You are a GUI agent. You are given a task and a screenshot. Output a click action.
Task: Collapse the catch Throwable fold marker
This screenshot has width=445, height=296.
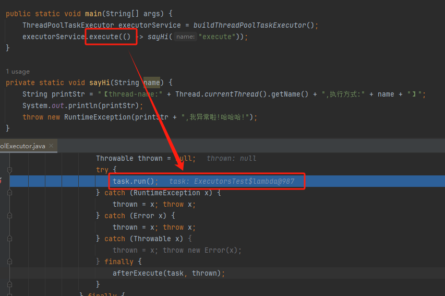[9, 239]
